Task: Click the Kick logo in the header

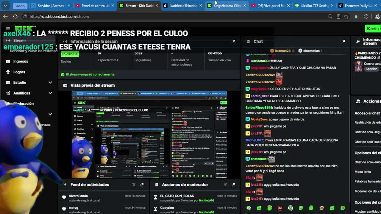Action: (23, 29)
